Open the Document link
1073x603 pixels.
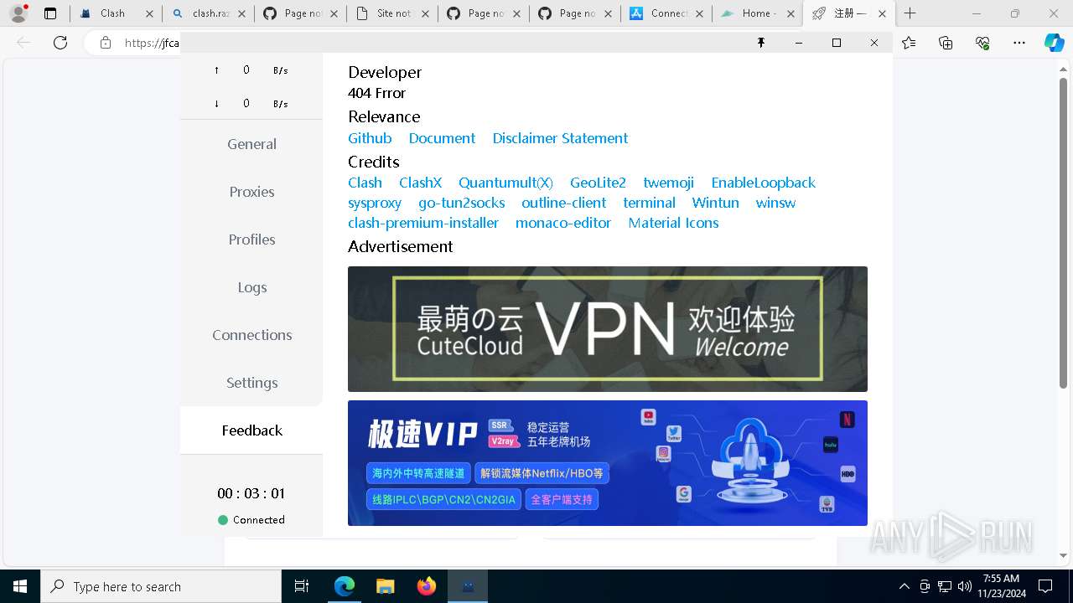point(442,138)
